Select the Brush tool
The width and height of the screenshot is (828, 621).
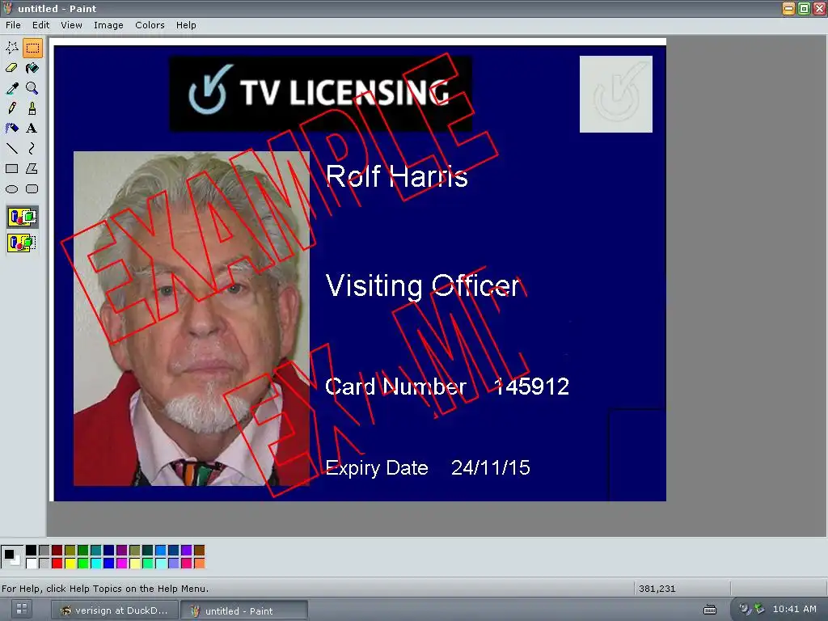tap(32, 108)
